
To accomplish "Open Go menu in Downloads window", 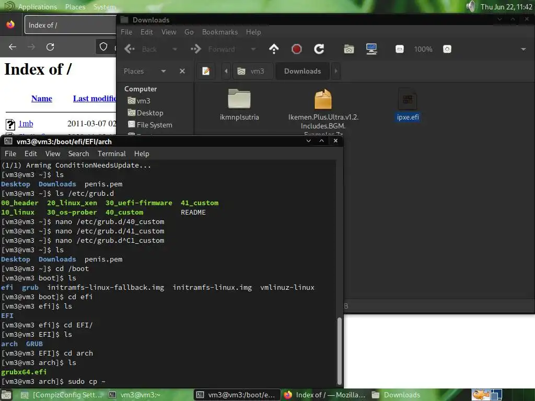I will pyautogui.click(x=189, y=32).
